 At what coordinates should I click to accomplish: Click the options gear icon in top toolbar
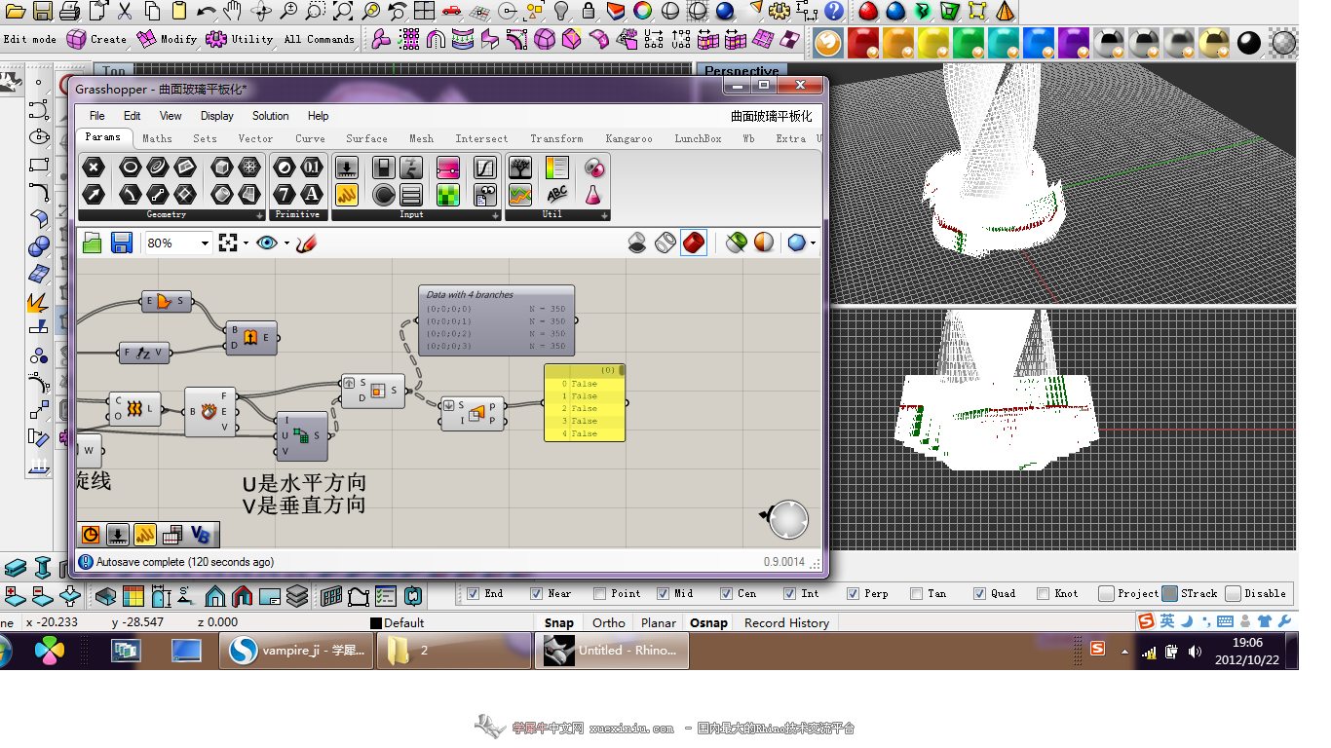[779, 12]
